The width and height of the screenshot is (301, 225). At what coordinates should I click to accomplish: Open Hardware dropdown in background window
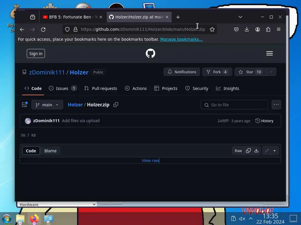click(x=57, y=204)
